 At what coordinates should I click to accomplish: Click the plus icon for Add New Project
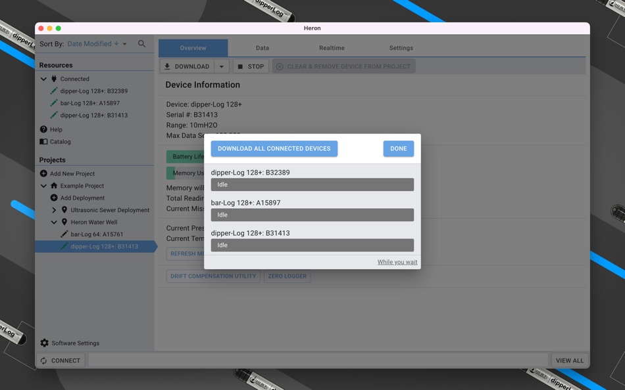pyautogui.click(x=43, y=173)
